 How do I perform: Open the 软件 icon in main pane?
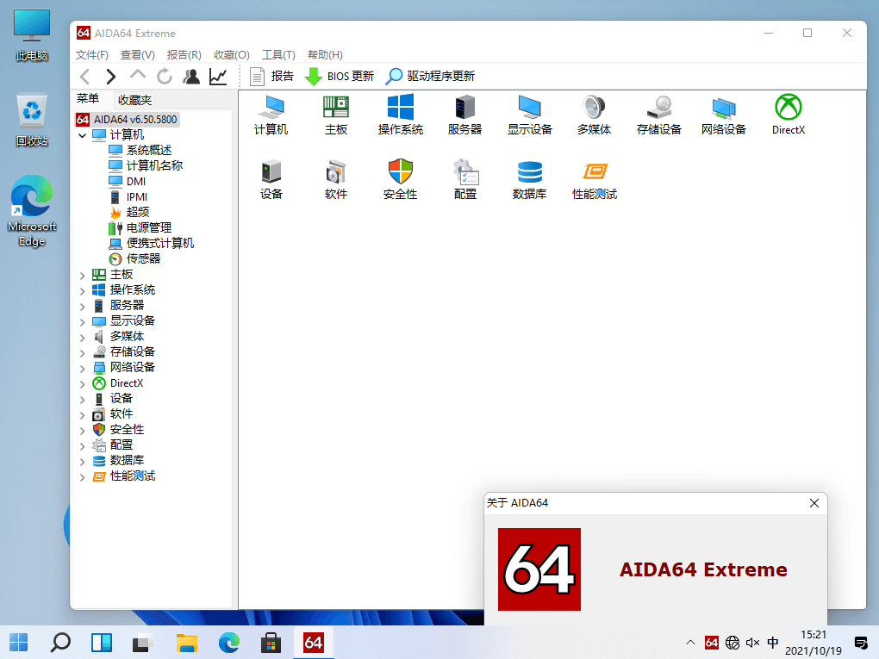click(336, 179)
